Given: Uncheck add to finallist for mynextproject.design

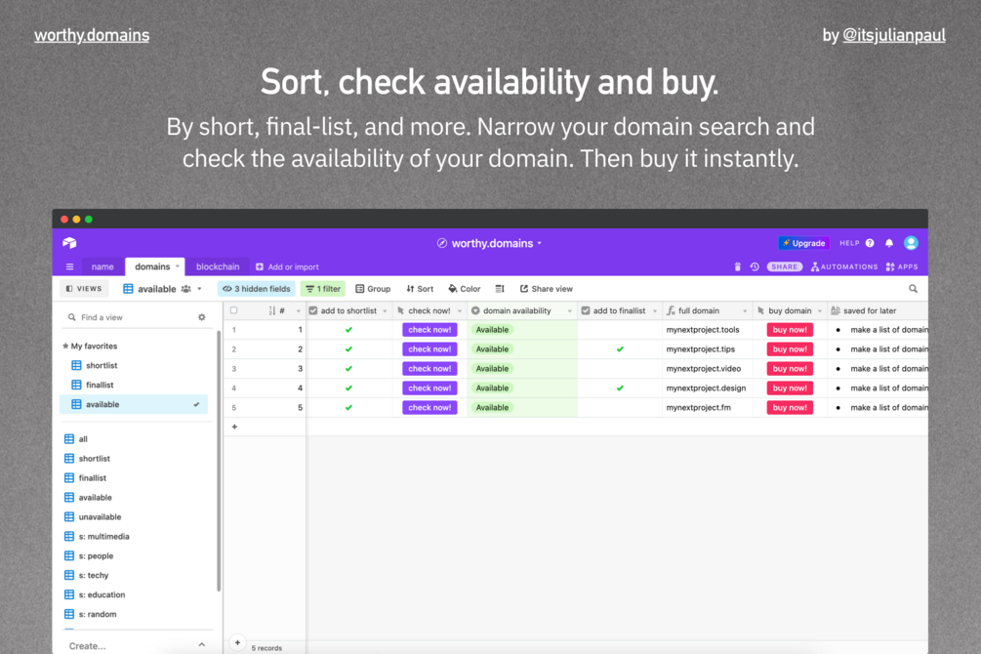Looking at the screenshot, I should (620, 388).
